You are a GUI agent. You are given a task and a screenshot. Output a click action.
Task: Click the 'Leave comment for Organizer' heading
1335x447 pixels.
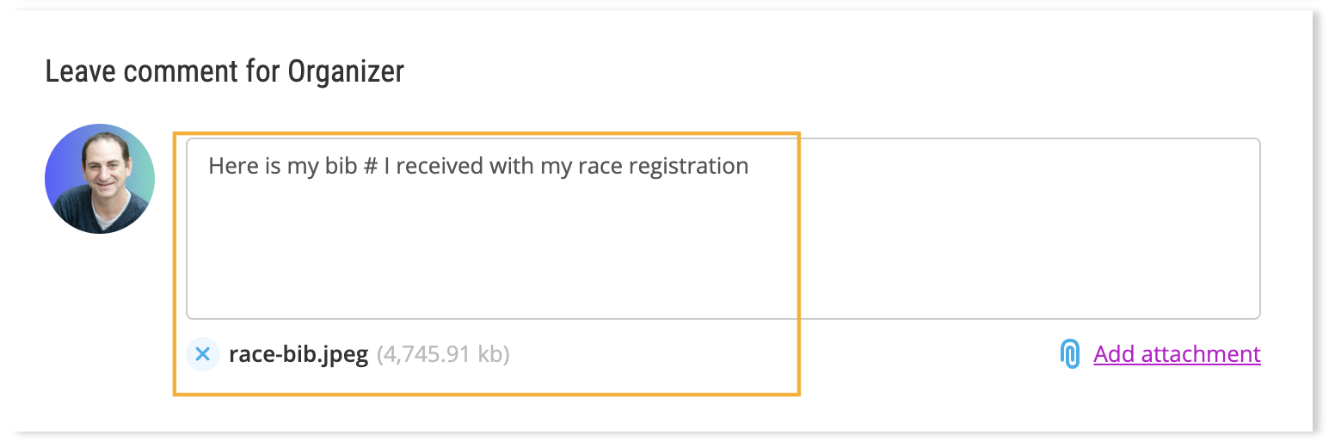[x=225, y=71]
